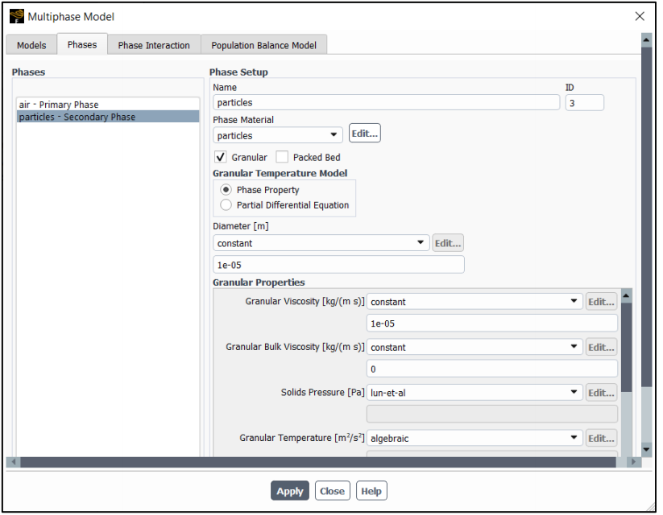663x515 pixels.
Task: Open the Solids Pressure dropdown
Action: coord(474,393)
